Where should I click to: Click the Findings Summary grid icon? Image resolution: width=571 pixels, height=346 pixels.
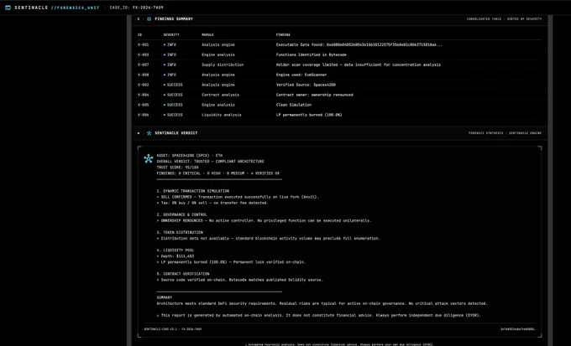(x=149, y=19)
